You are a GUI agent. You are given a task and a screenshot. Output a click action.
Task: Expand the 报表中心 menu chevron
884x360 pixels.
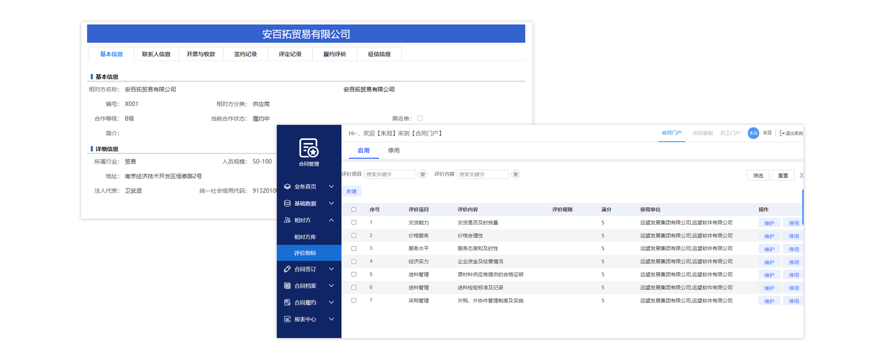[331, 319]
